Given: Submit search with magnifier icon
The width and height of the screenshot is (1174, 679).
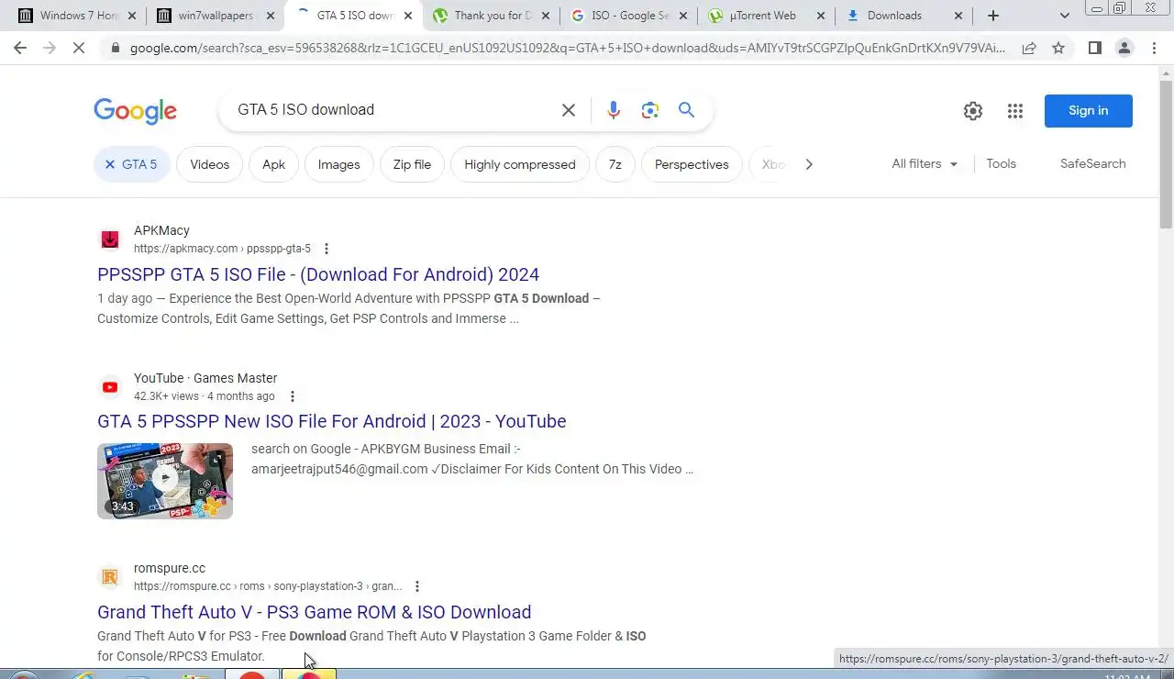Looking at the screenshot, I should (686, 110).
